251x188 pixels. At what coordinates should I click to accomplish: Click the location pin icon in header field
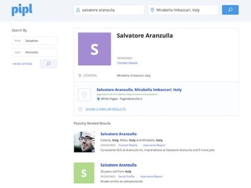152,10
